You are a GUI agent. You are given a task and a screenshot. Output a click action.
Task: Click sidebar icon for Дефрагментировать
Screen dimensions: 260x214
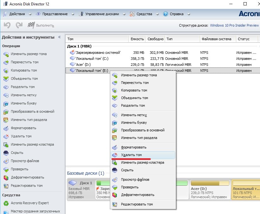6,178
